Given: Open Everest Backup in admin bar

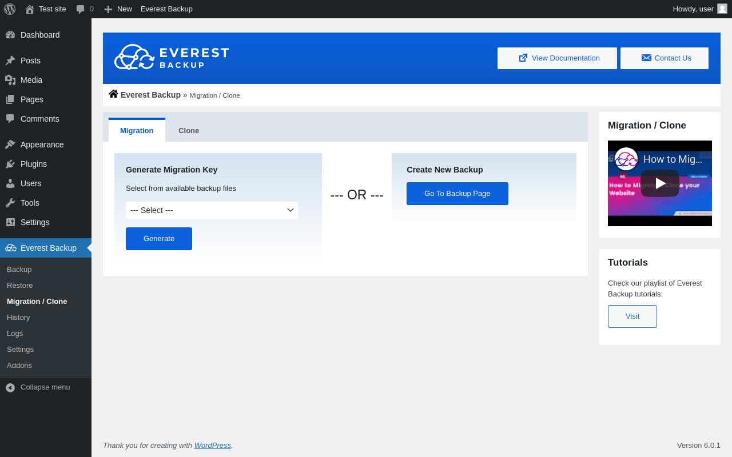Looking at the screenshot, I should pos(166,9).
